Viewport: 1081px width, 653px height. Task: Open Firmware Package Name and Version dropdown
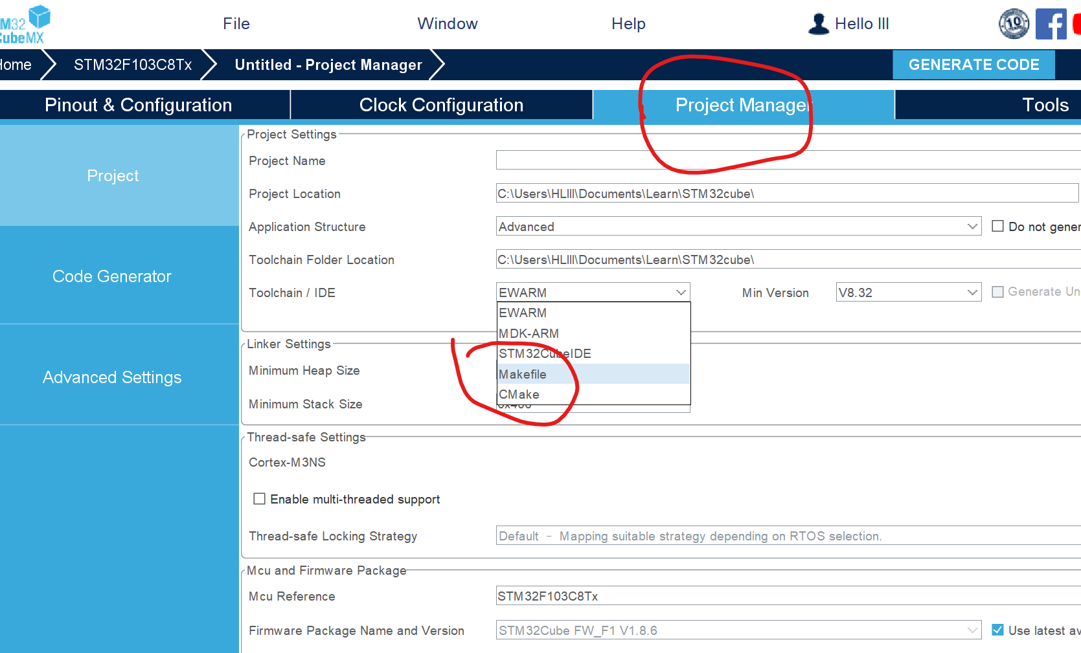pyautogui.click(x=738, y=630)
